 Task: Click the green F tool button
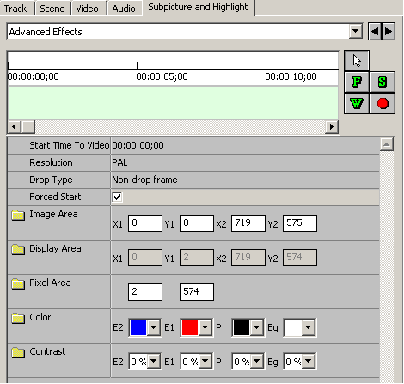[x=357, y=82]
